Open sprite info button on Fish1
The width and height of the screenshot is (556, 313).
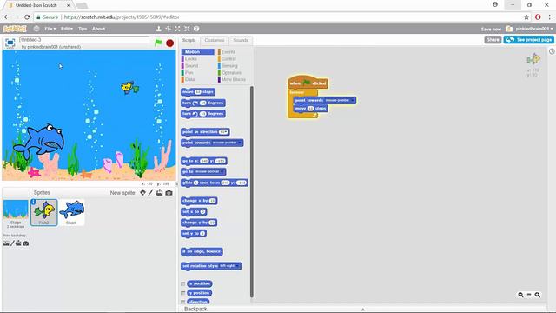tap(34, 202)
